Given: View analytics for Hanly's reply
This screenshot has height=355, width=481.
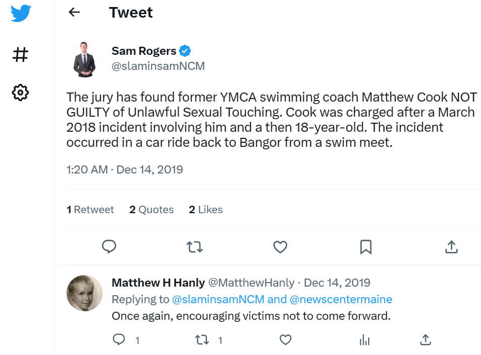Looking at the screenshot, I should (365, 340).
